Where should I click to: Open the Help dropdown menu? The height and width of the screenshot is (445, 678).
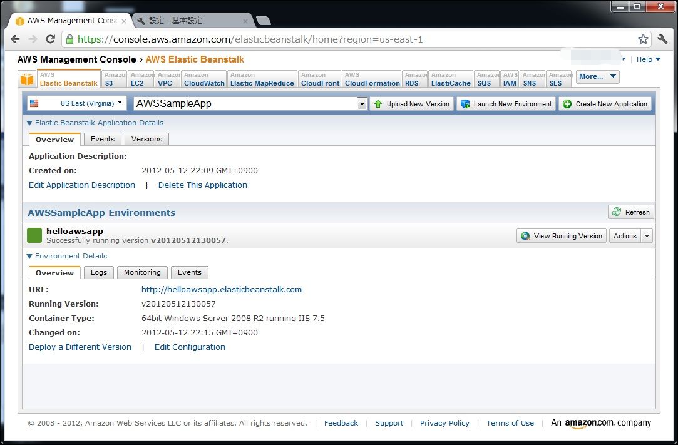tap(648, 59)
